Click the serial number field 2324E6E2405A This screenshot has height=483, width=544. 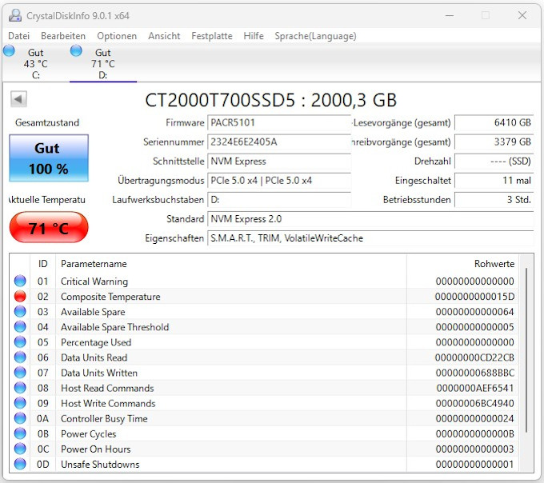[x=279, y=142]
